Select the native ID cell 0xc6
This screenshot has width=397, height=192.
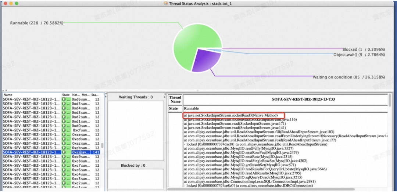(x=76, y=170)
